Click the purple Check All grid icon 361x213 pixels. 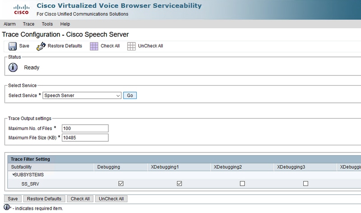(x=94, y=46)
